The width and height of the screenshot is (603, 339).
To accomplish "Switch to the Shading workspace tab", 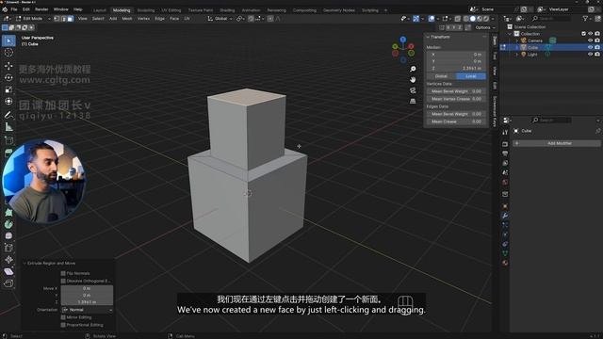I will 227,10.
